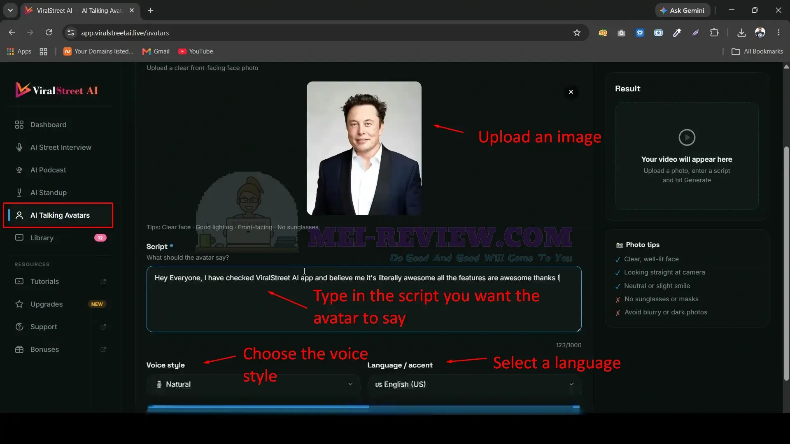Open the tab search dropdown arrow
The image size is (790, 444).
10,10
